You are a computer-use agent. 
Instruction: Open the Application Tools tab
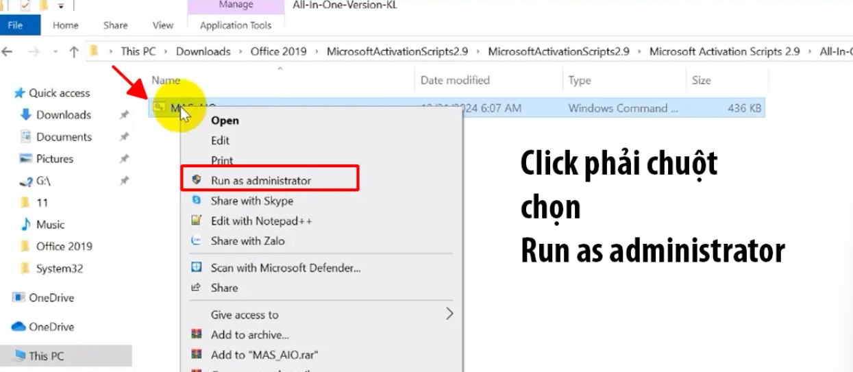[x=236, y=25]
